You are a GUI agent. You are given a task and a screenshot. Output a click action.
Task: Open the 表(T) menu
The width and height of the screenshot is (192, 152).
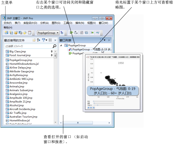pos(17,23)
